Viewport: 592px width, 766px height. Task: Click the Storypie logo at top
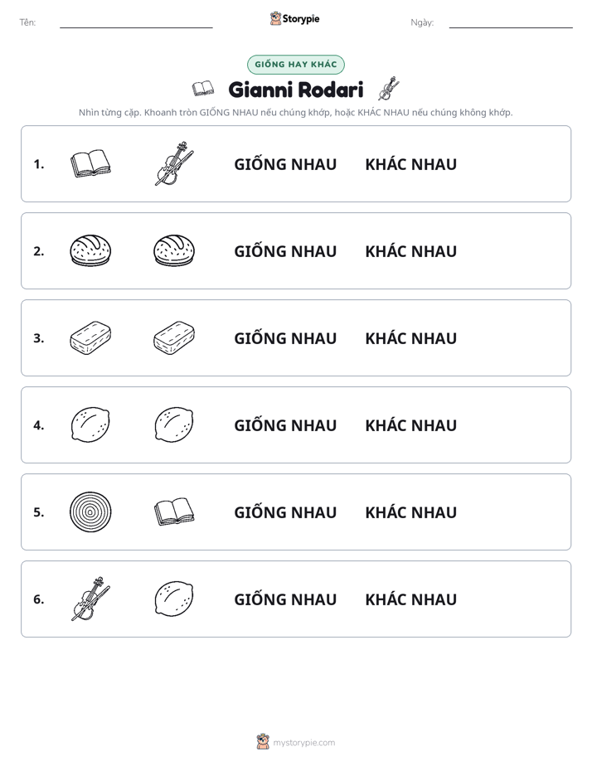click(x=295, y=18)
